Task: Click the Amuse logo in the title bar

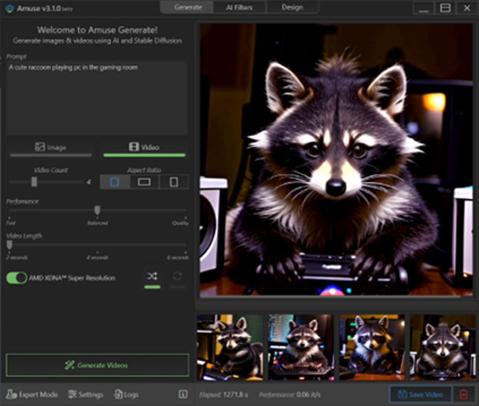Action: (9, 8)
